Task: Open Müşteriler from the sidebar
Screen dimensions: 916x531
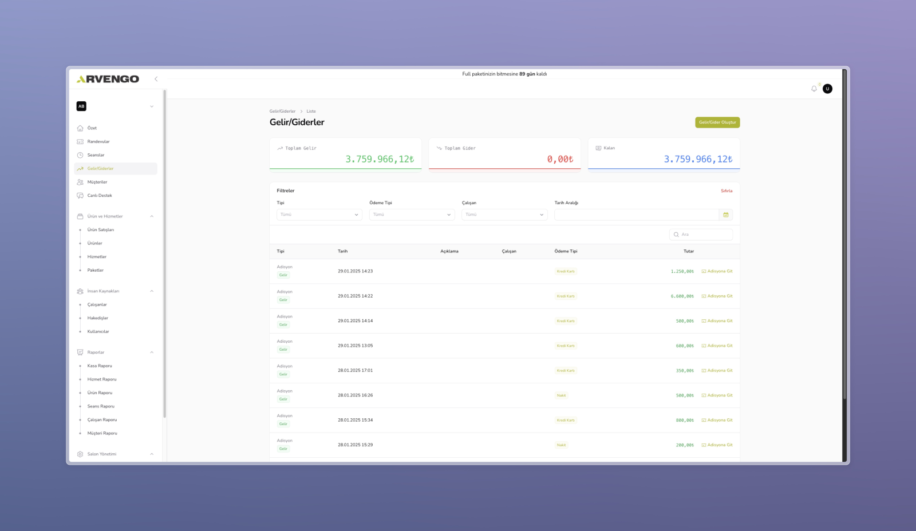Action: 97,182
